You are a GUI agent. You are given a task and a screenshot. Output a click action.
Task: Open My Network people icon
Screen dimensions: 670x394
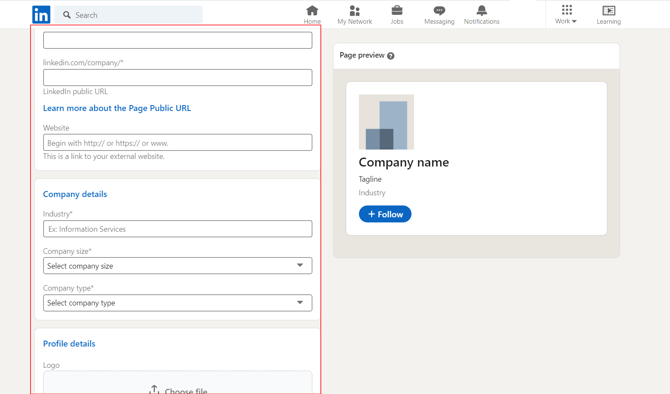[355, 10]
